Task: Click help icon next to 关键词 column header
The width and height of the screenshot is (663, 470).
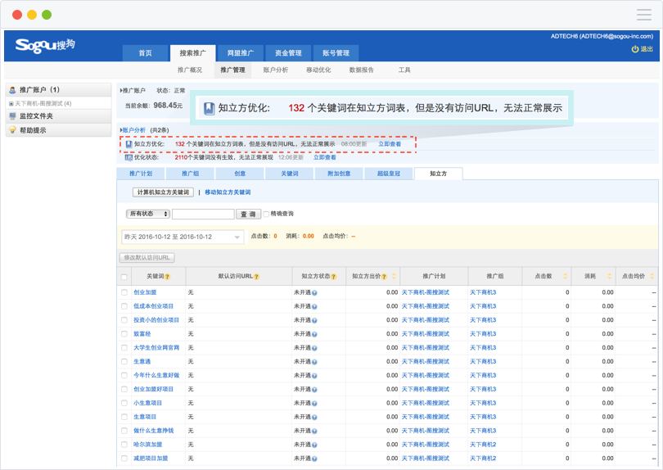Action: pos(168,277)
